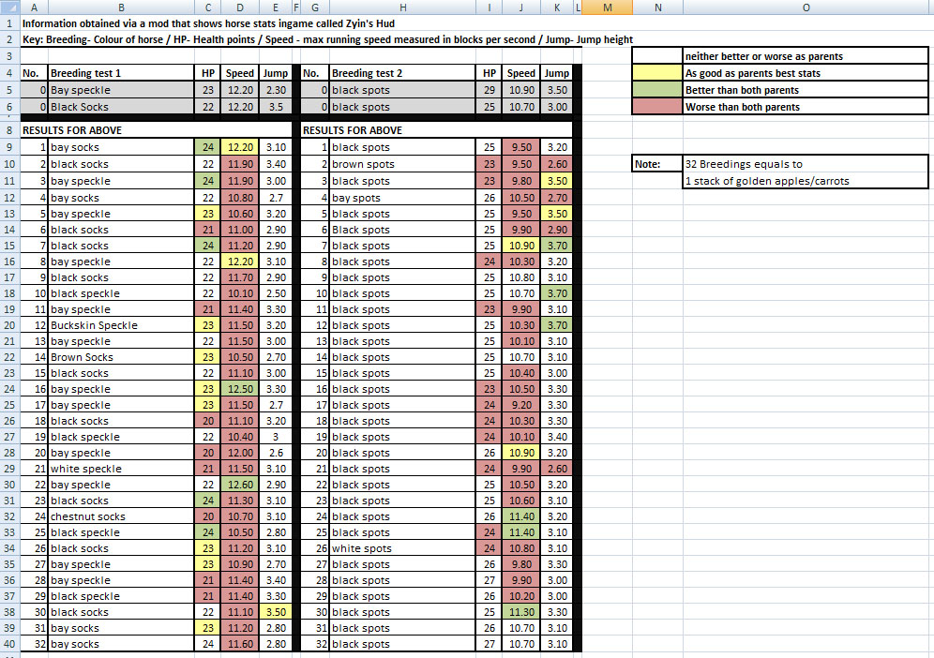Click the 'Note:' cell

(x=657, y=164)
